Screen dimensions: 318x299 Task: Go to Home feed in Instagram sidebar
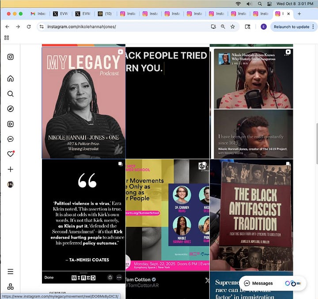tap(11, 78)
